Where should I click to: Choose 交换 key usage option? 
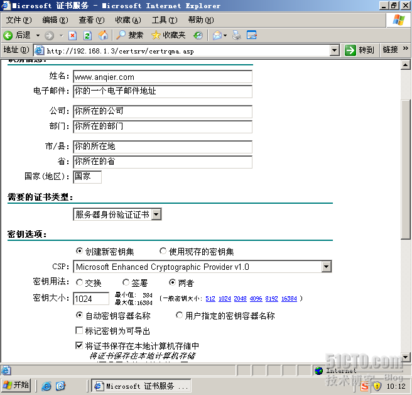(79, 282)
